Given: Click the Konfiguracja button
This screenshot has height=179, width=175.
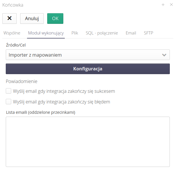Looking at the screenshot, I should coord(88,69).
